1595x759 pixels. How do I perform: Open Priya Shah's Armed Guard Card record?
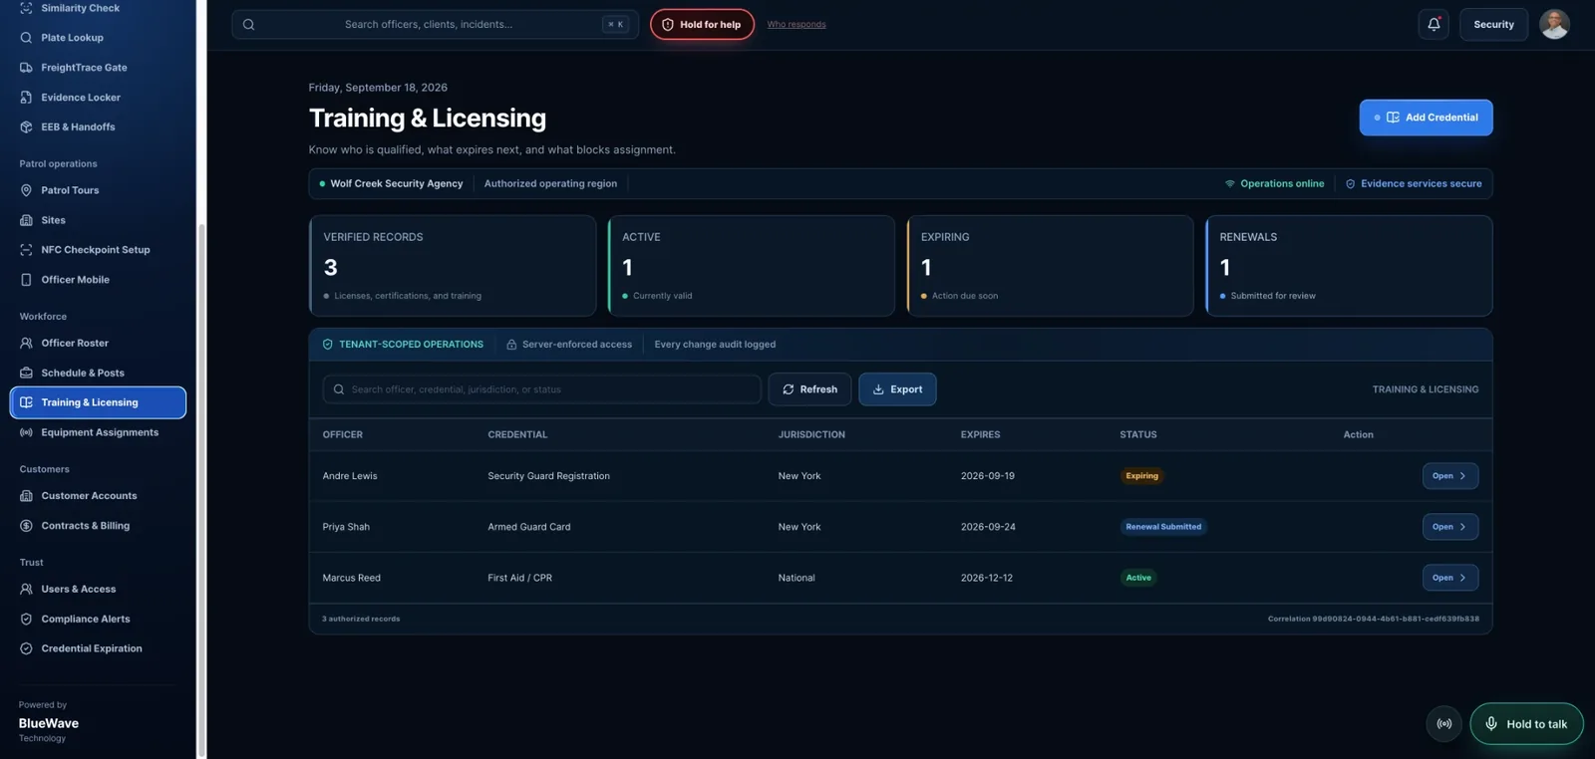[x=1449, y=527]
